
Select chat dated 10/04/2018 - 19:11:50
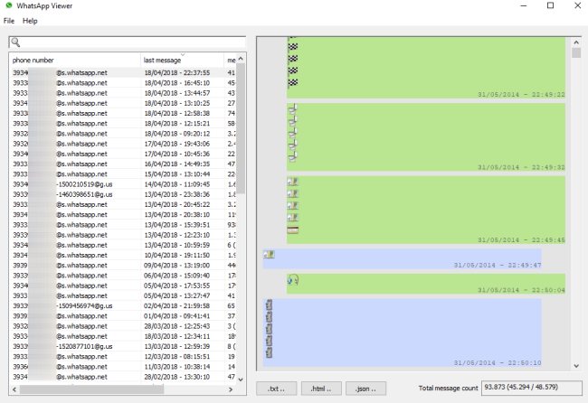[123, 255]
